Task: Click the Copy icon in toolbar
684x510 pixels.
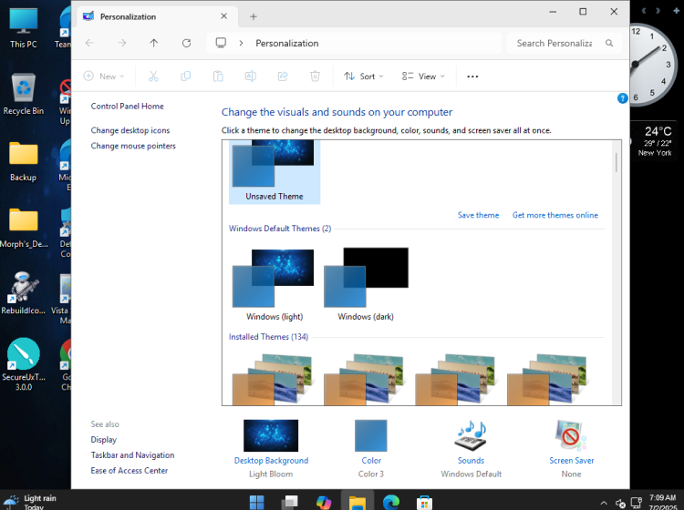Action: 185,76
